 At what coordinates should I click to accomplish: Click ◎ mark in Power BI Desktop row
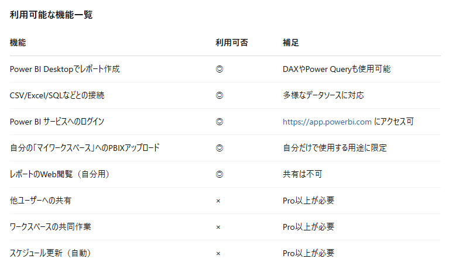pyautogui.click(x=220, y=69)
